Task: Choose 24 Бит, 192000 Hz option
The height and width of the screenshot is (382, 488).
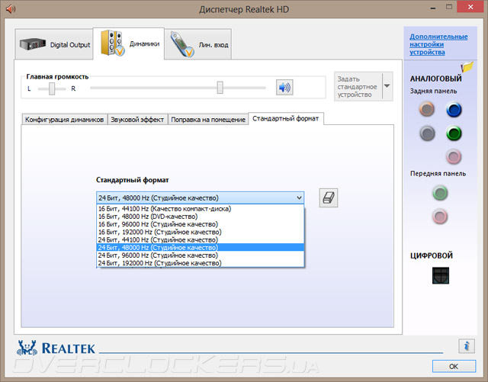Action: click(x=200, y=263)
